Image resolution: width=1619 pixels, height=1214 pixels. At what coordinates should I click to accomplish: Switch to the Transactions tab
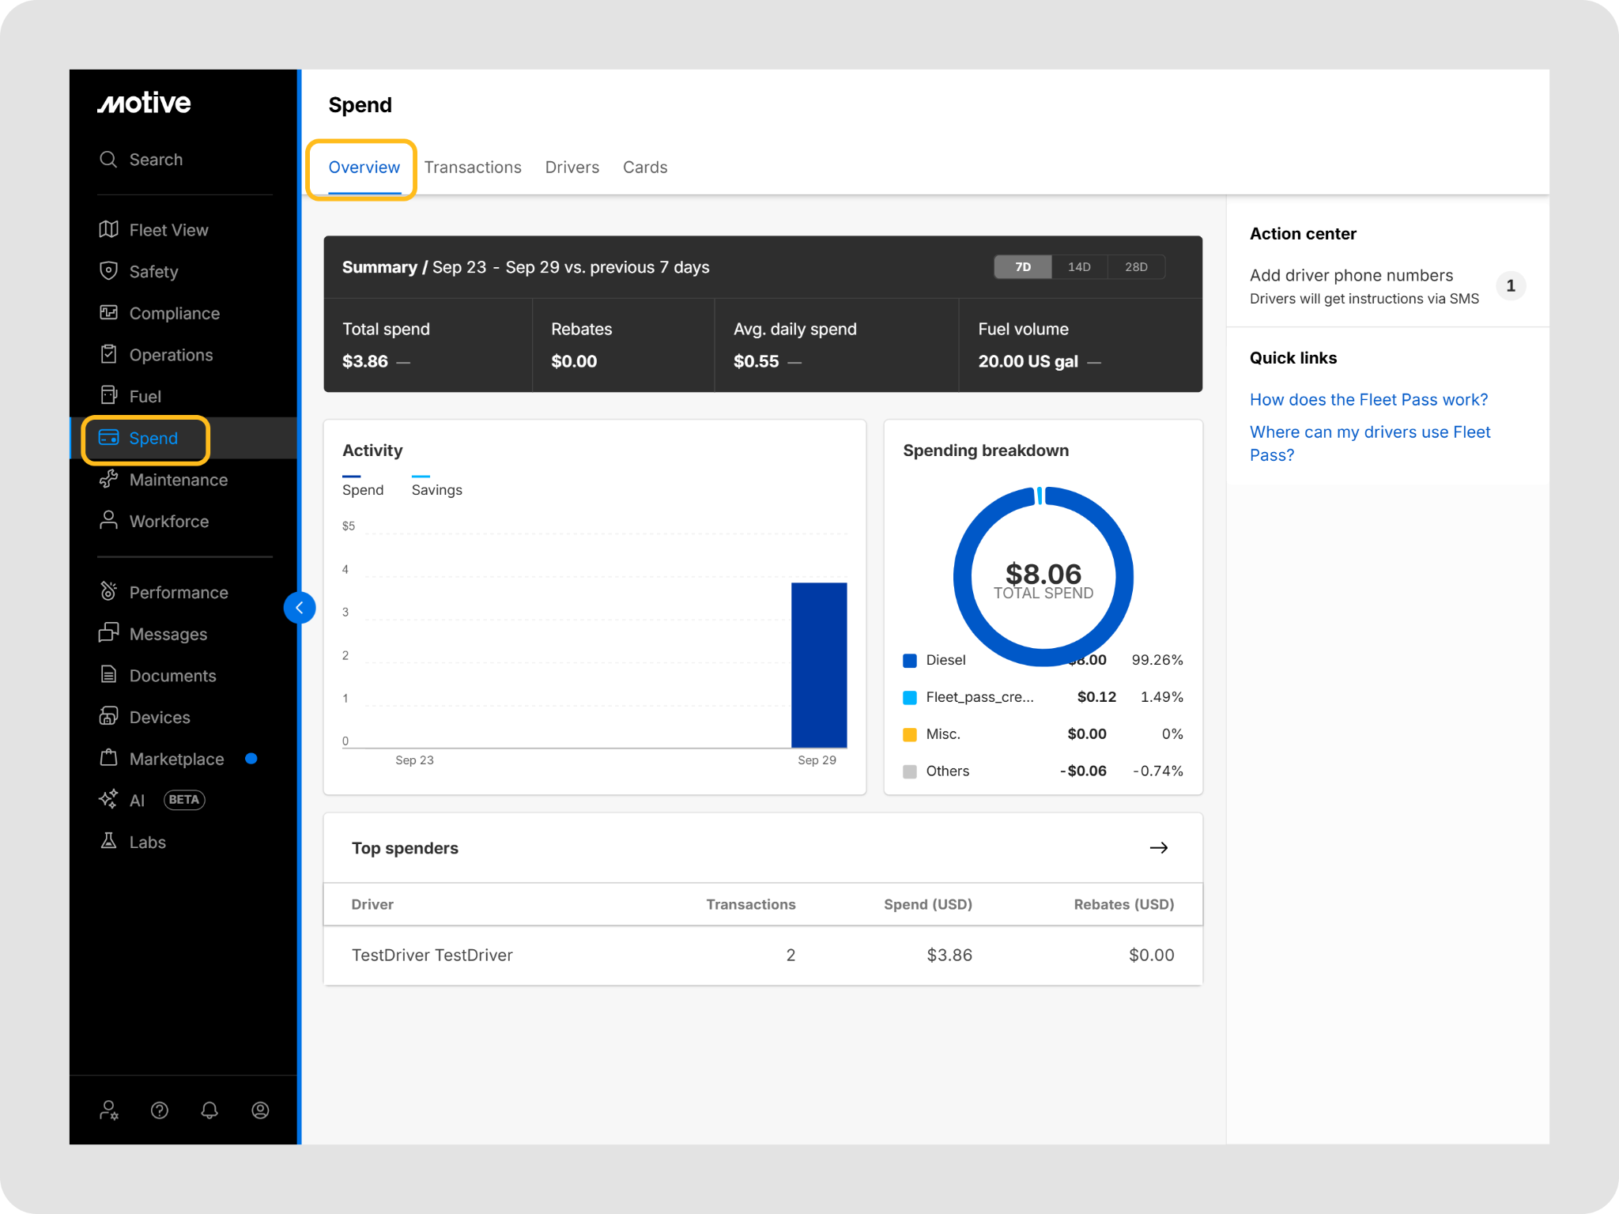[473, 168]
